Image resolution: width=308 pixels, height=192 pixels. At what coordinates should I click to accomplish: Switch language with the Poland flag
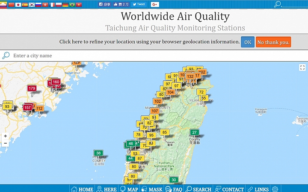pyautogui.click(x=59, y=5)
